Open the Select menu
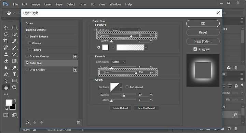The height and width of the screenshot is (133, 246). [71, 4]
